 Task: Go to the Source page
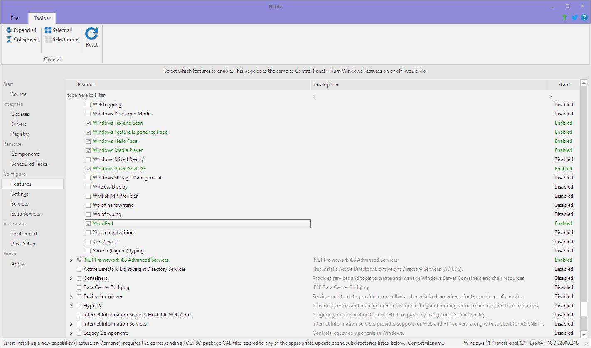pos(19,94)
